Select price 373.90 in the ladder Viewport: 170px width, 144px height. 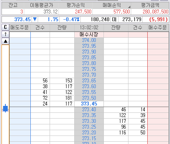point(89,52)
